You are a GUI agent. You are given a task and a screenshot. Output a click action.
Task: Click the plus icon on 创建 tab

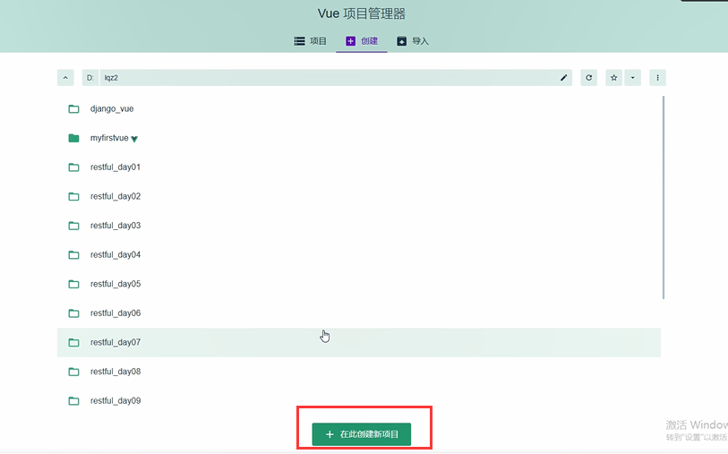pyautogui.click(x=350, y=41)
